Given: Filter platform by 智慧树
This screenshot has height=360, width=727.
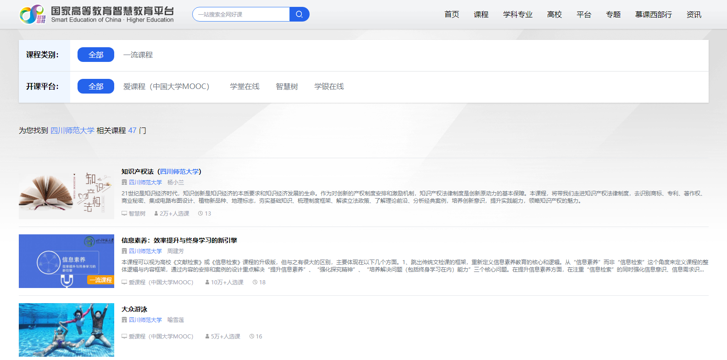Looking at the screenshot, I should click(287, 87).
